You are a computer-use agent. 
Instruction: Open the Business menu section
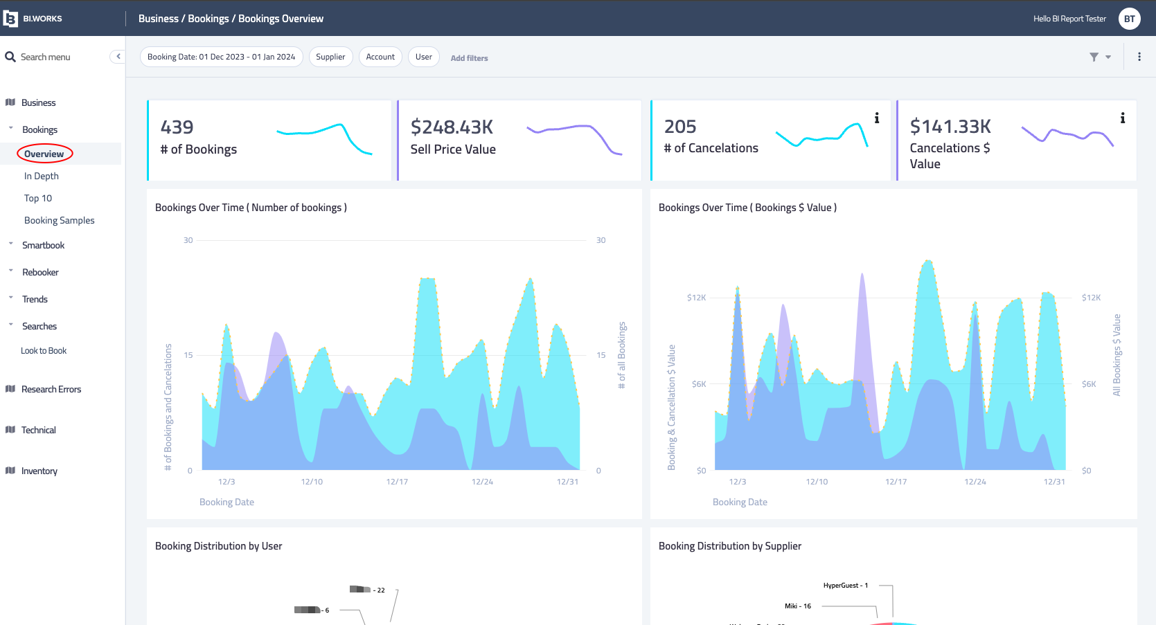tap(39, 102)
